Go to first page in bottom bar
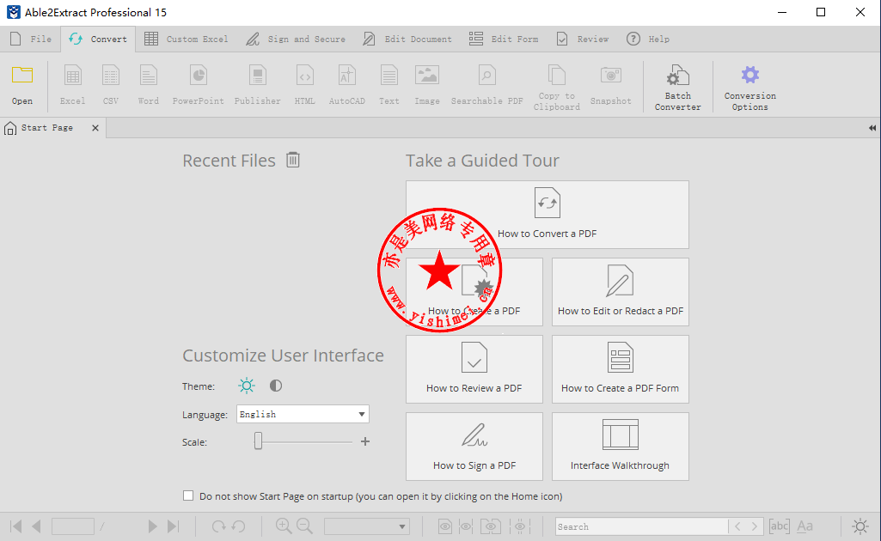 tap(16, 526)
